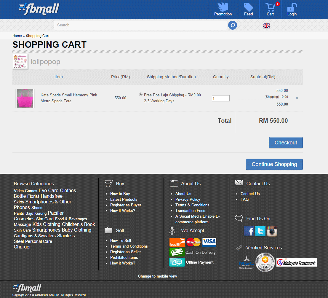Browse Personal Care category

pos(39,241)
